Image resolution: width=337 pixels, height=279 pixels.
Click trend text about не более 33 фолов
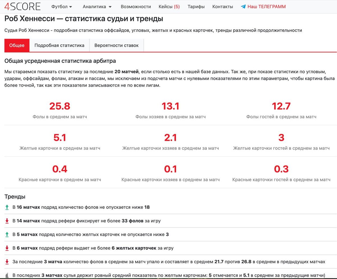click(86, 221)
